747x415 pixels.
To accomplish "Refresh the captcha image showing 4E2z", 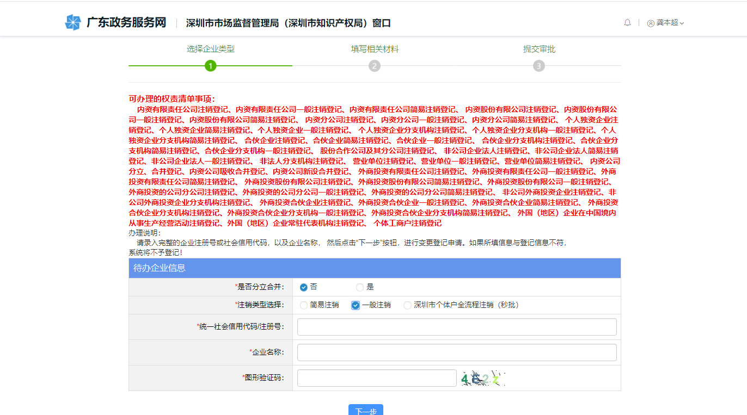I will (x=482, y=378).
